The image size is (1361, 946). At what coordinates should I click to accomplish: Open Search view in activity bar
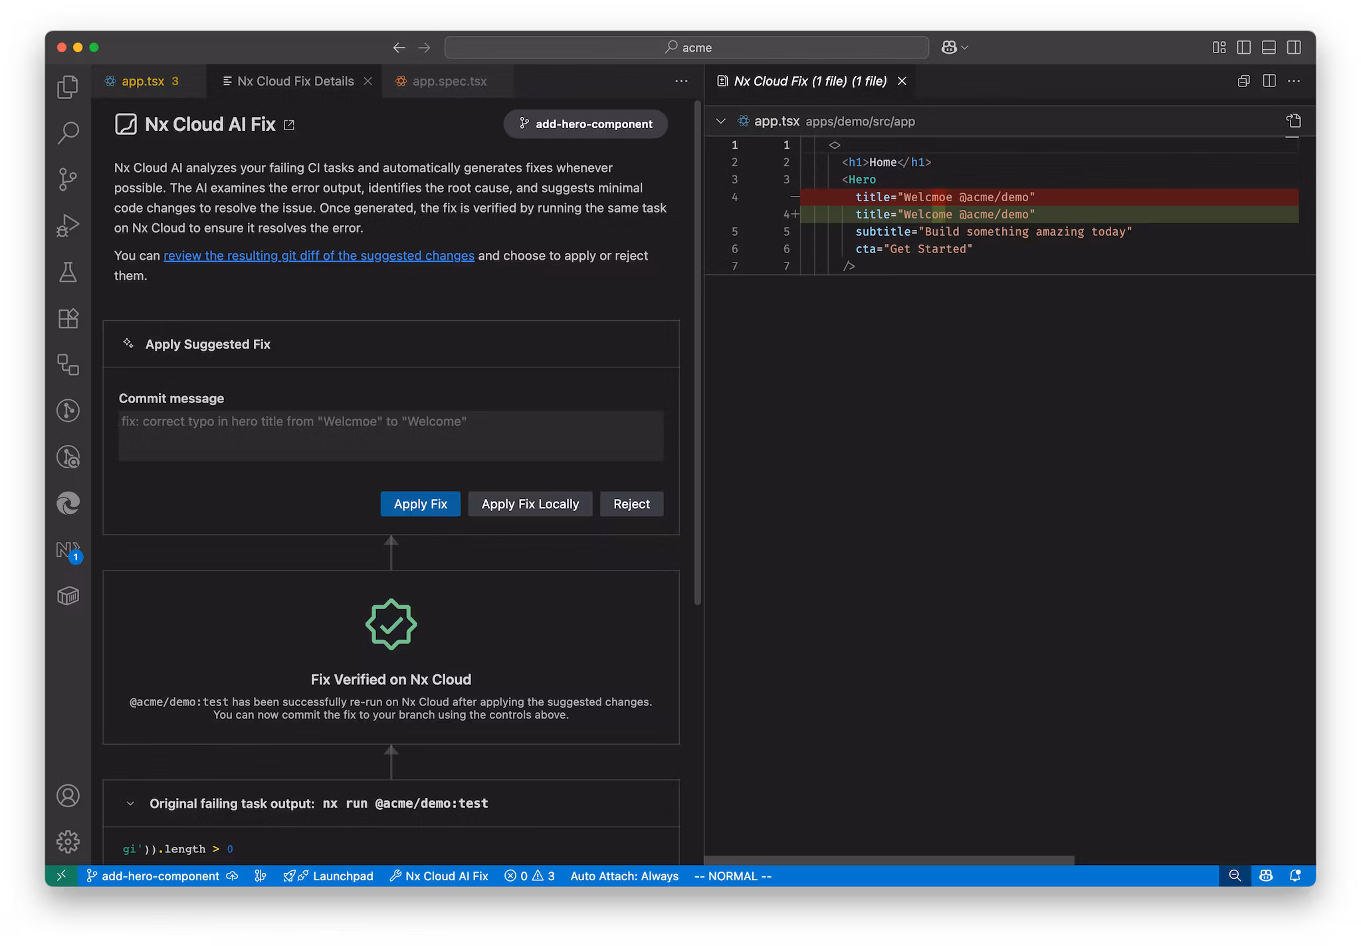(68, 132)
